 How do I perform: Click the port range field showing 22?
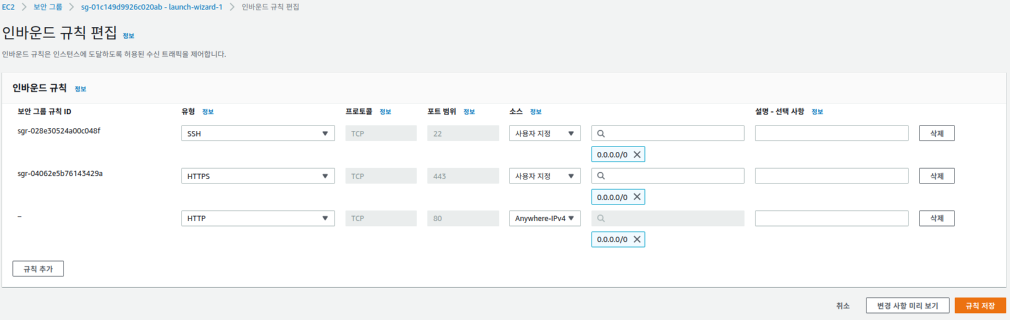(463, 134)
